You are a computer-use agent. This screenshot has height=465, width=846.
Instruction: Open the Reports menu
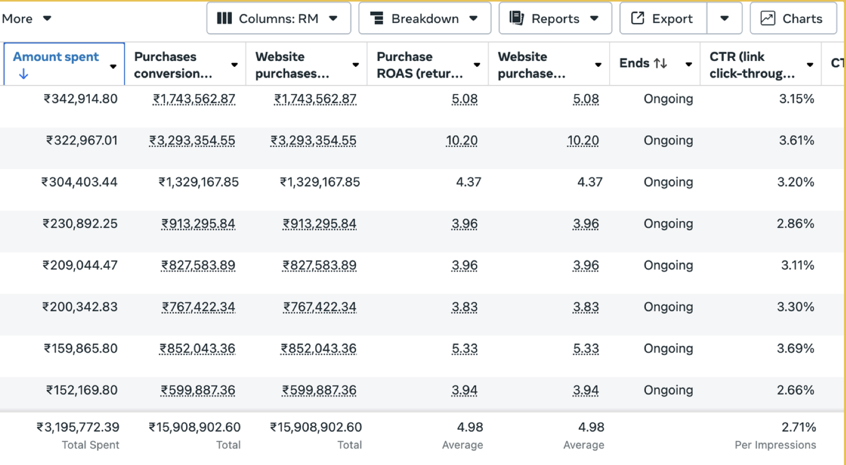click(555, 19)
